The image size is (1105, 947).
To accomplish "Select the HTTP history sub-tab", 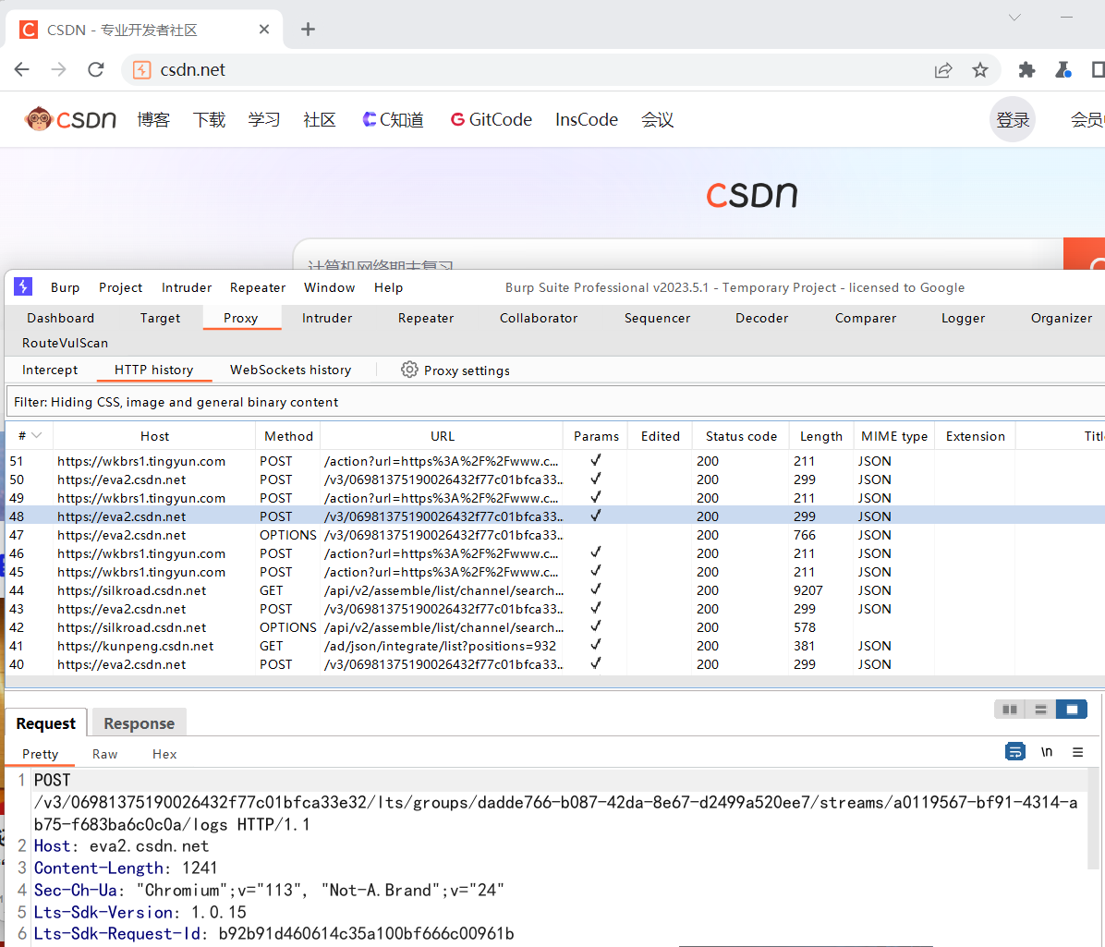I will [x=153, y=370].
